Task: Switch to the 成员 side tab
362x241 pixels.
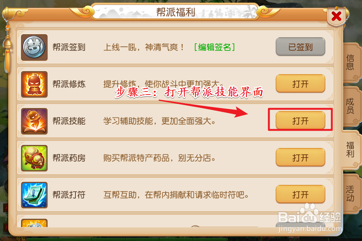Action: click(x=350, y=106)
